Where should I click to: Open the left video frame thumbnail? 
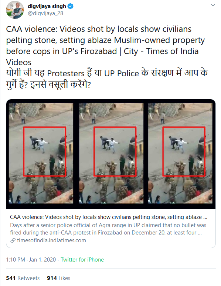point(41,153)
